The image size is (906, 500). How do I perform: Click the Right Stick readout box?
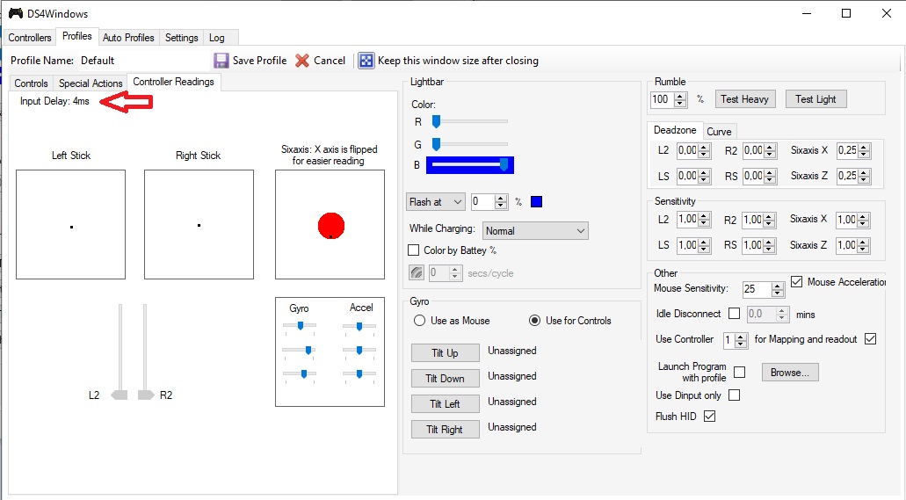pyautogui.click(x=199, y=224)
